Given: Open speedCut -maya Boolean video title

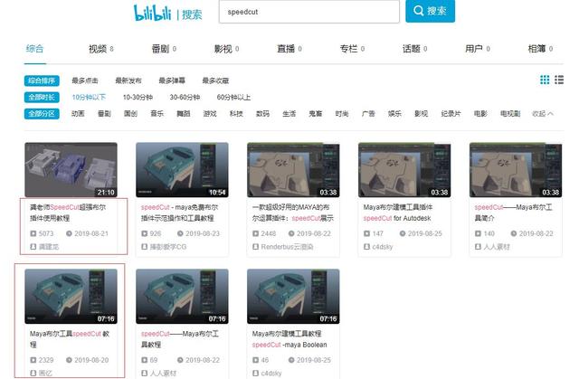Looking at the screenshot, I should tap(289, 339).
